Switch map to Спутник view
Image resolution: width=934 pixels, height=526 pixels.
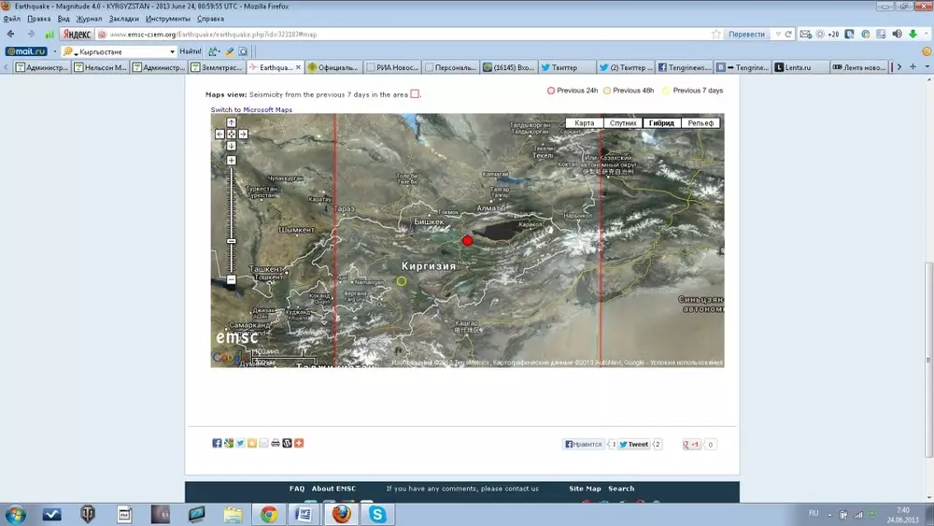[623, 123]
